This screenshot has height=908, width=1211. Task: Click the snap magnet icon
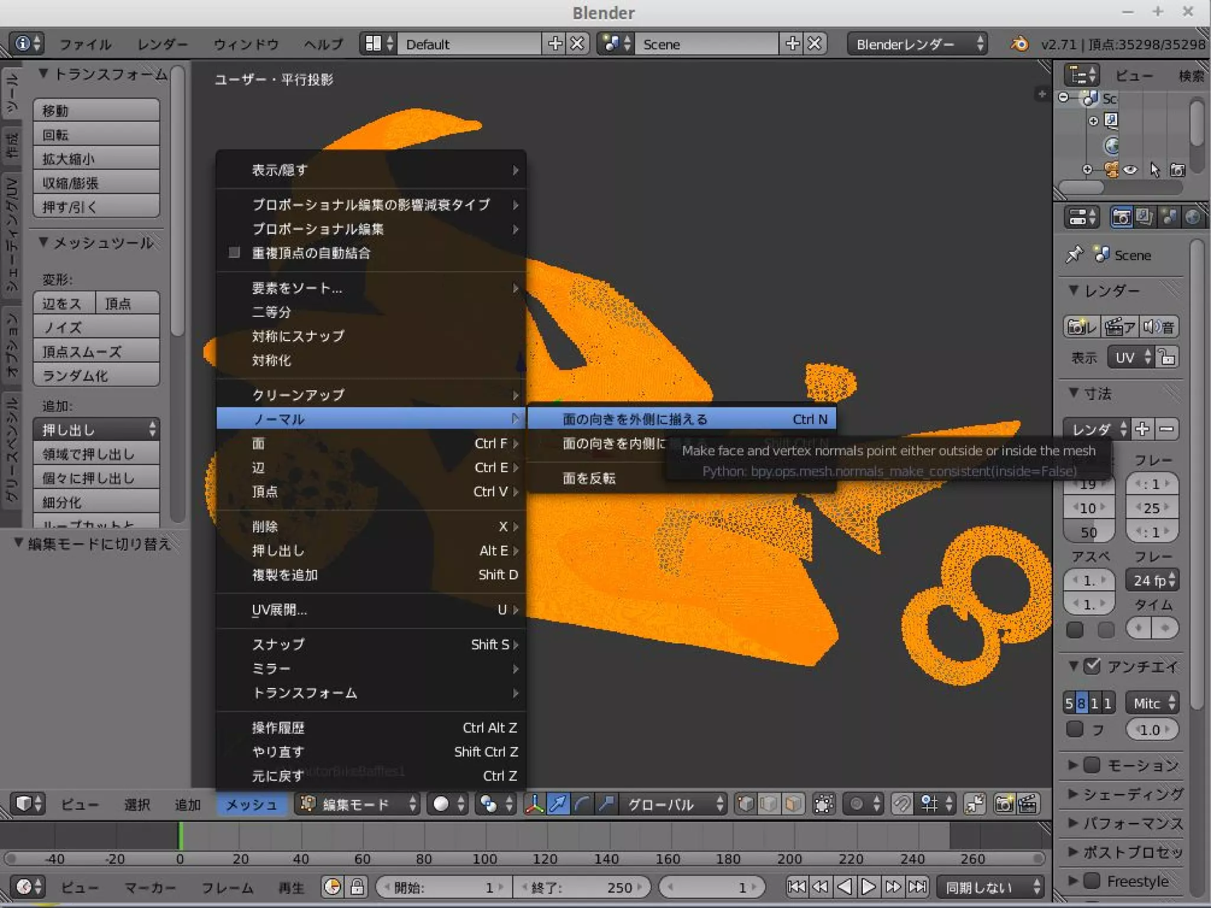[x=901, y=804]
